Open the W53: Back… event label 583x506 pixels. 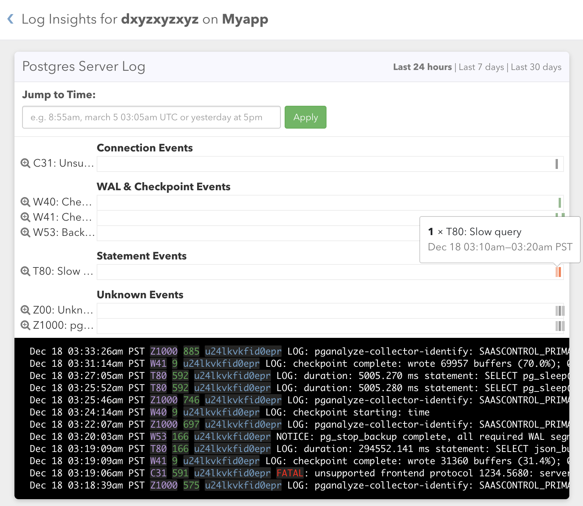[x=64, y=232]
